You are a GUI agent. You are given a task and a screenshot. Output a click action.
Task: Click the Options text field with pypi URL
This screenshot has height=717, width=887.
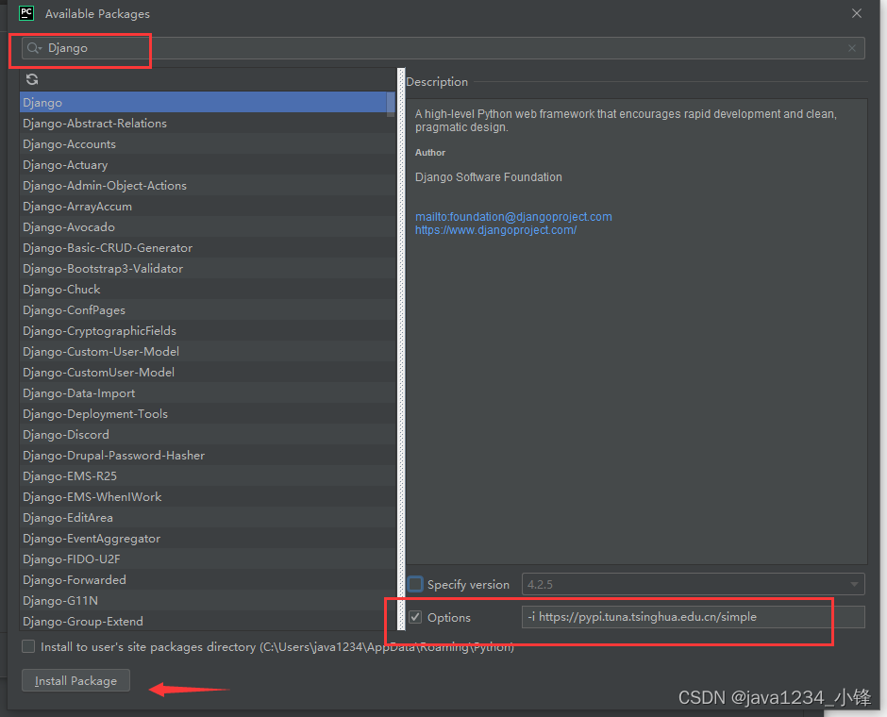(693, 617)
